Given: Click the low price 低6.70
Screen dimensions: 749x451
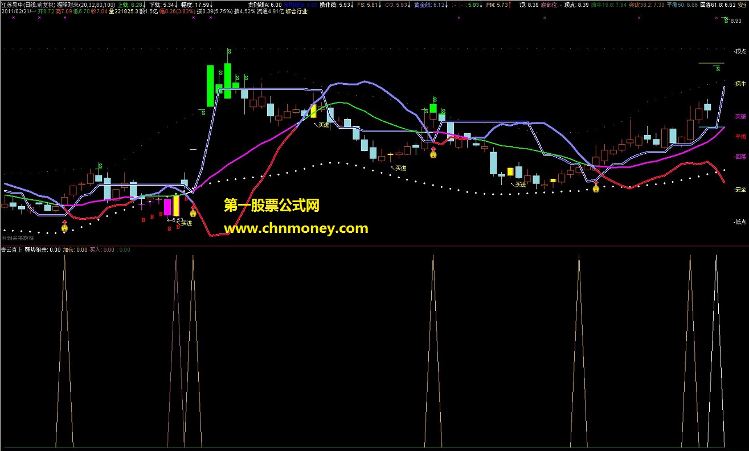Looking at the screenshot, I should click(83, 11).
